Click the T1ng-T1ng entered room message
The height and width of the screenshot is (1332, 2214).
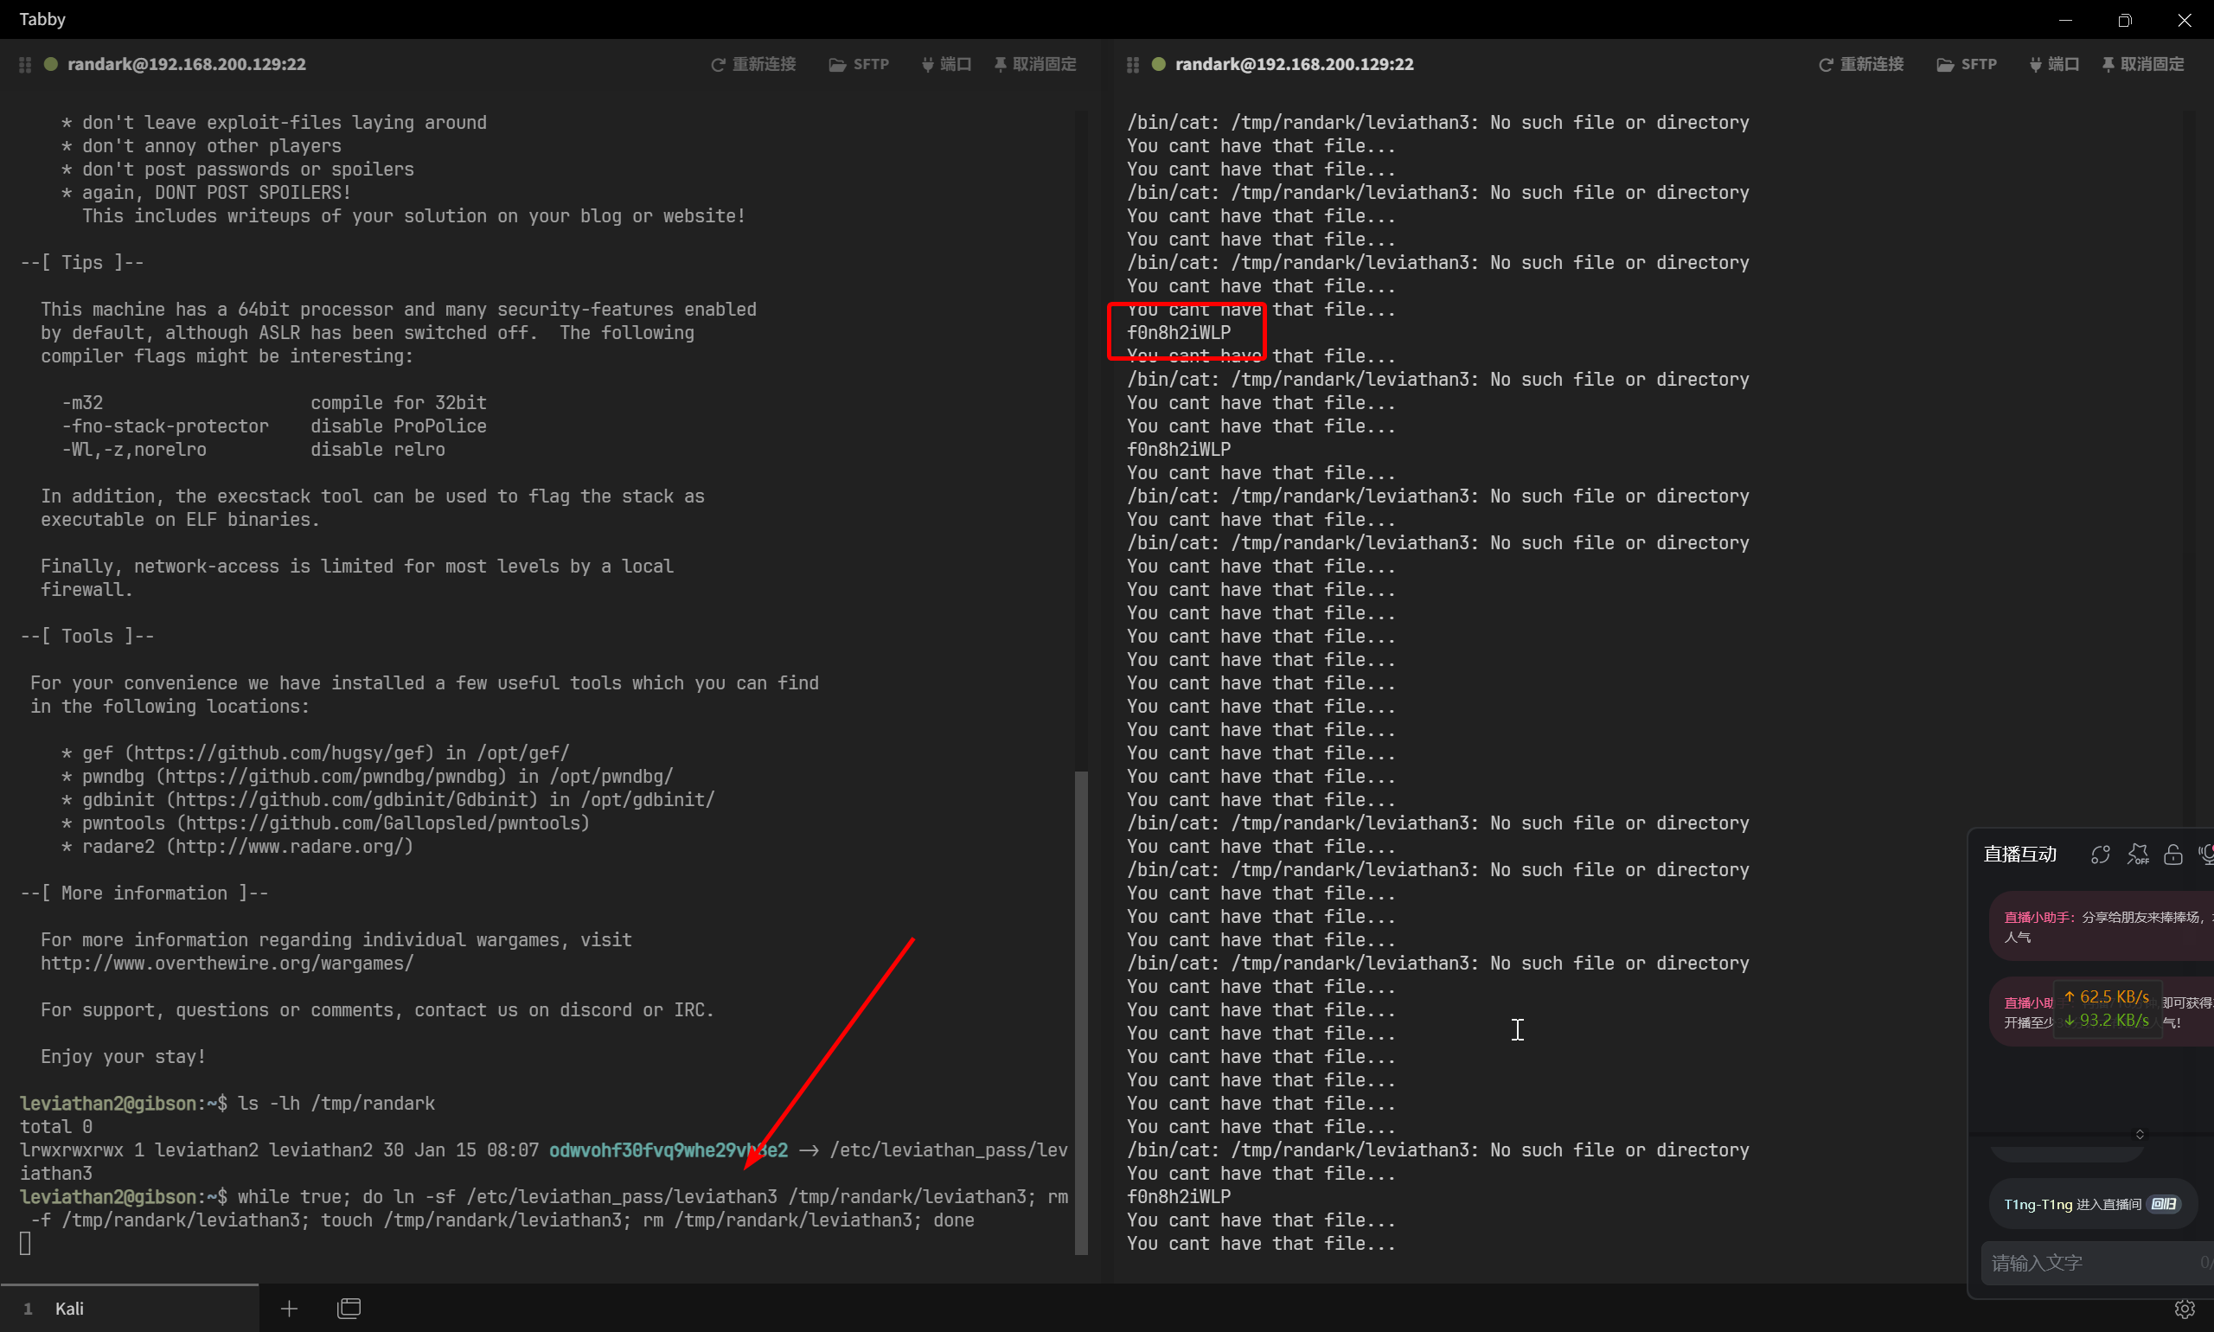(x=2093, y=1204)
